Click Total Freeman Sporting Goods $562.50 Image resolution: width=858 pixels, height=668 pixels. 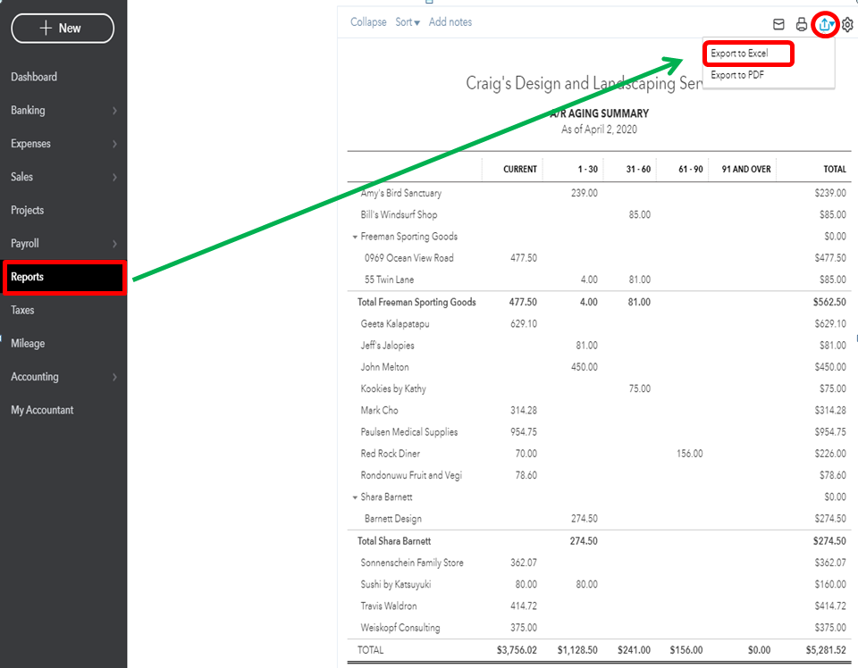[829, 302]
